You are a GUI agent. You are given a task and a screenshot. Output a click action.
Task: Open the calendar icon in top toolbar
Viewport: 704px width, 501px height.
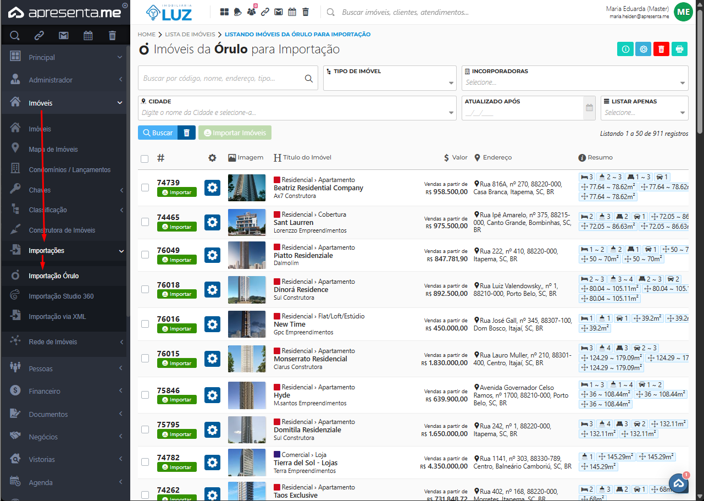pyautogui.click(x=292, y=12)
